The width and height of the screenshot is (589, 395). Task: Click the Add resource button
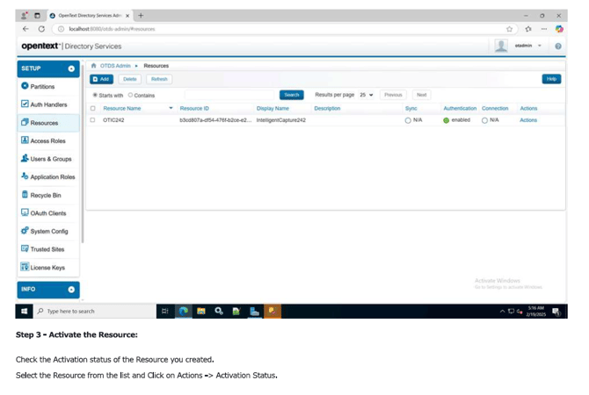tap(102, 79)
